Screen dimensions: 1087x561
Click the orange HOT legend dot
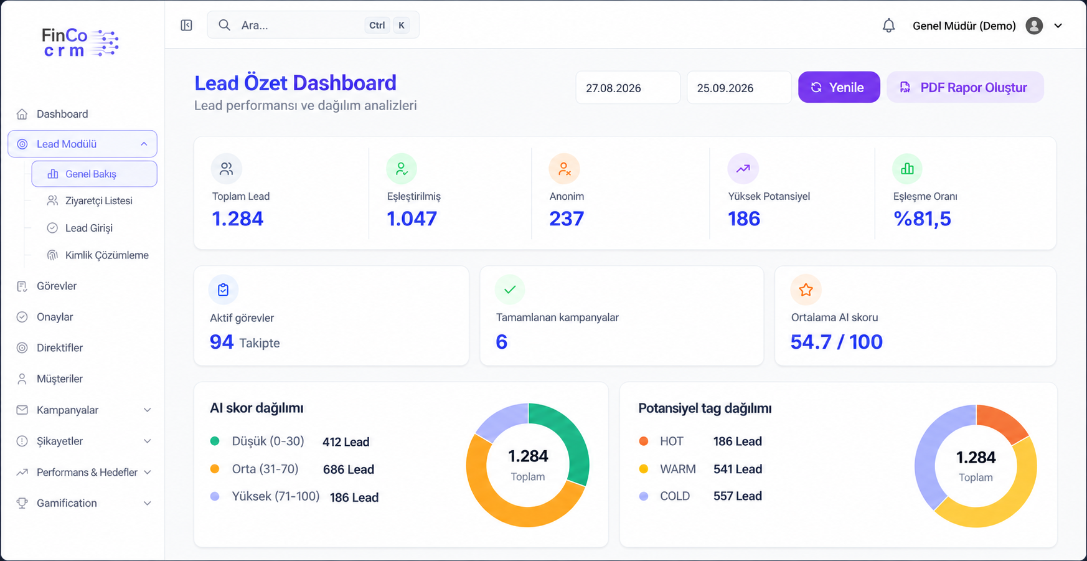[x=644, y=441]
